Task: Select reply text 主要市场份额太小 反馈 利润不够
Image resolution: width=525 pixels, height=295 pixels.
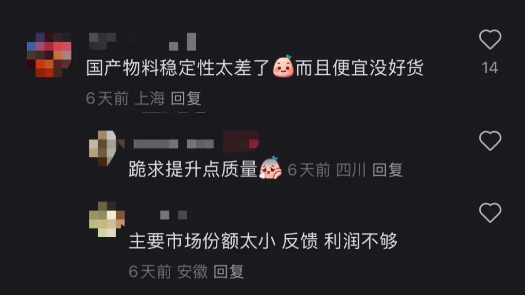Action: (x=263, y=241)
